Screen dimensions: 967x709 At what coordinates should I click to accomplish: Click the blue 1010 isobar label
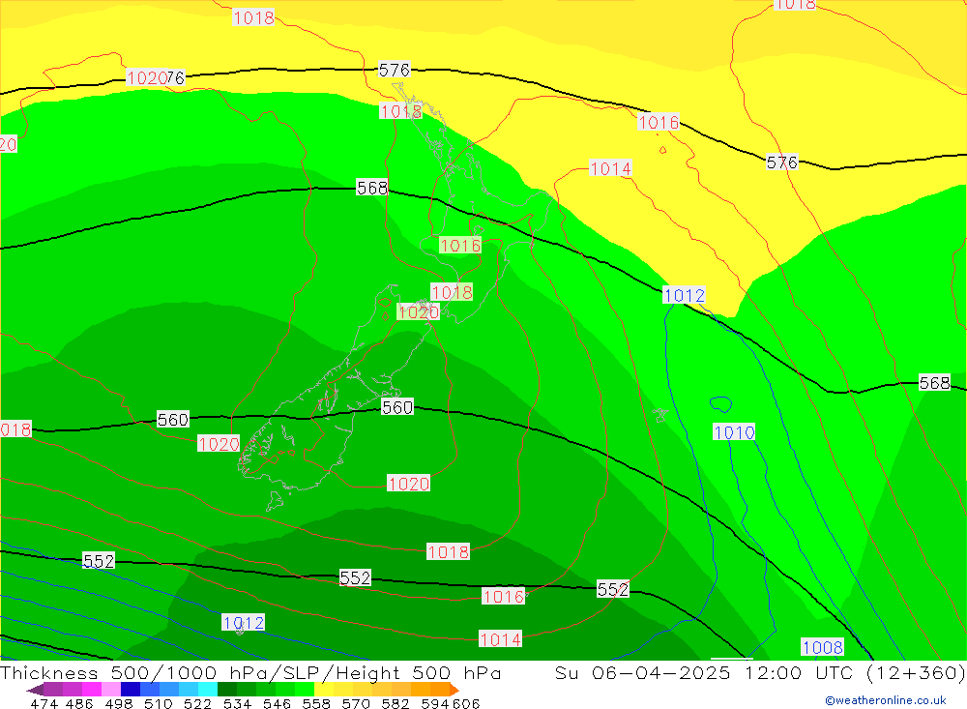point(734,432)
